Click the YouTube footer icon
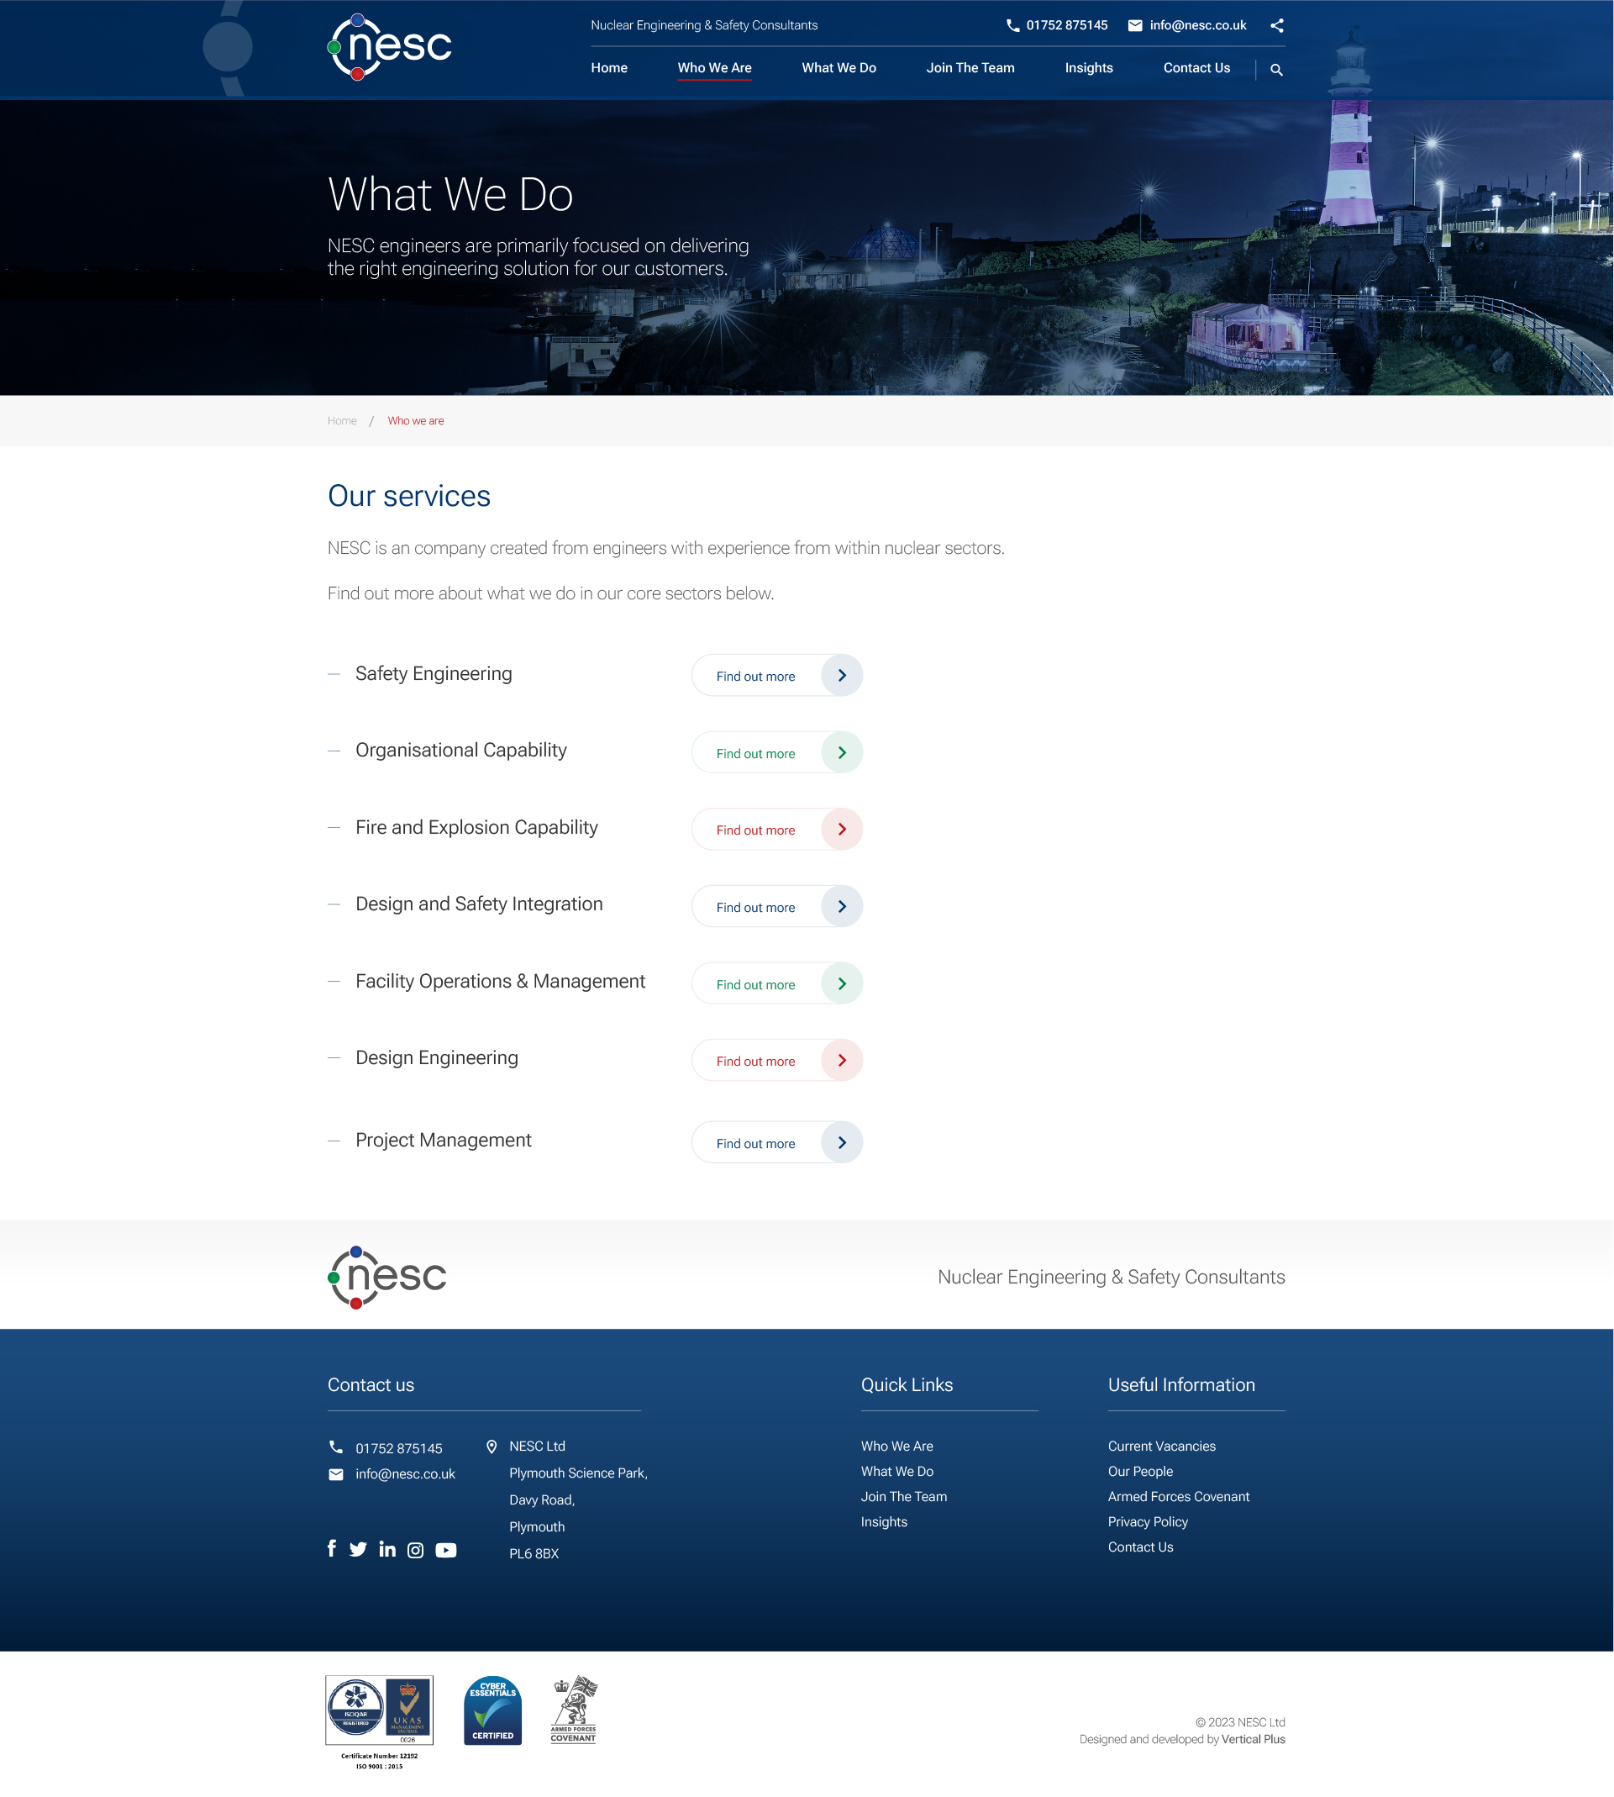The height and width of the screenshot is (1797, 1614). coord(446,1551)
